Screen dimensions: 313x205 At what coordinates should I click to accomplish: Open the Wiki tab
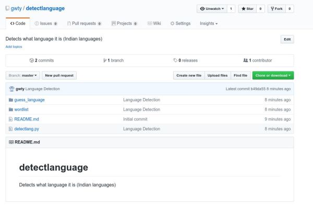coord(154,23)
